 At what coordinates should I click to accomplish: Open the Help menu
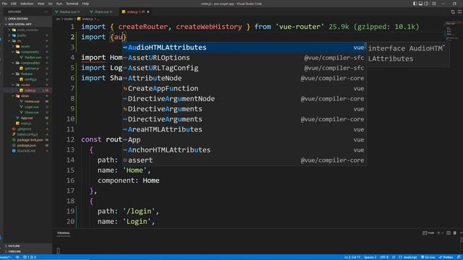tap(85, 4)
